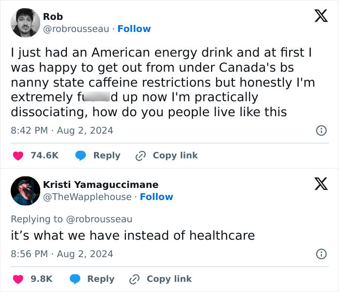Click the 9.8K likes count

(42, 279)
